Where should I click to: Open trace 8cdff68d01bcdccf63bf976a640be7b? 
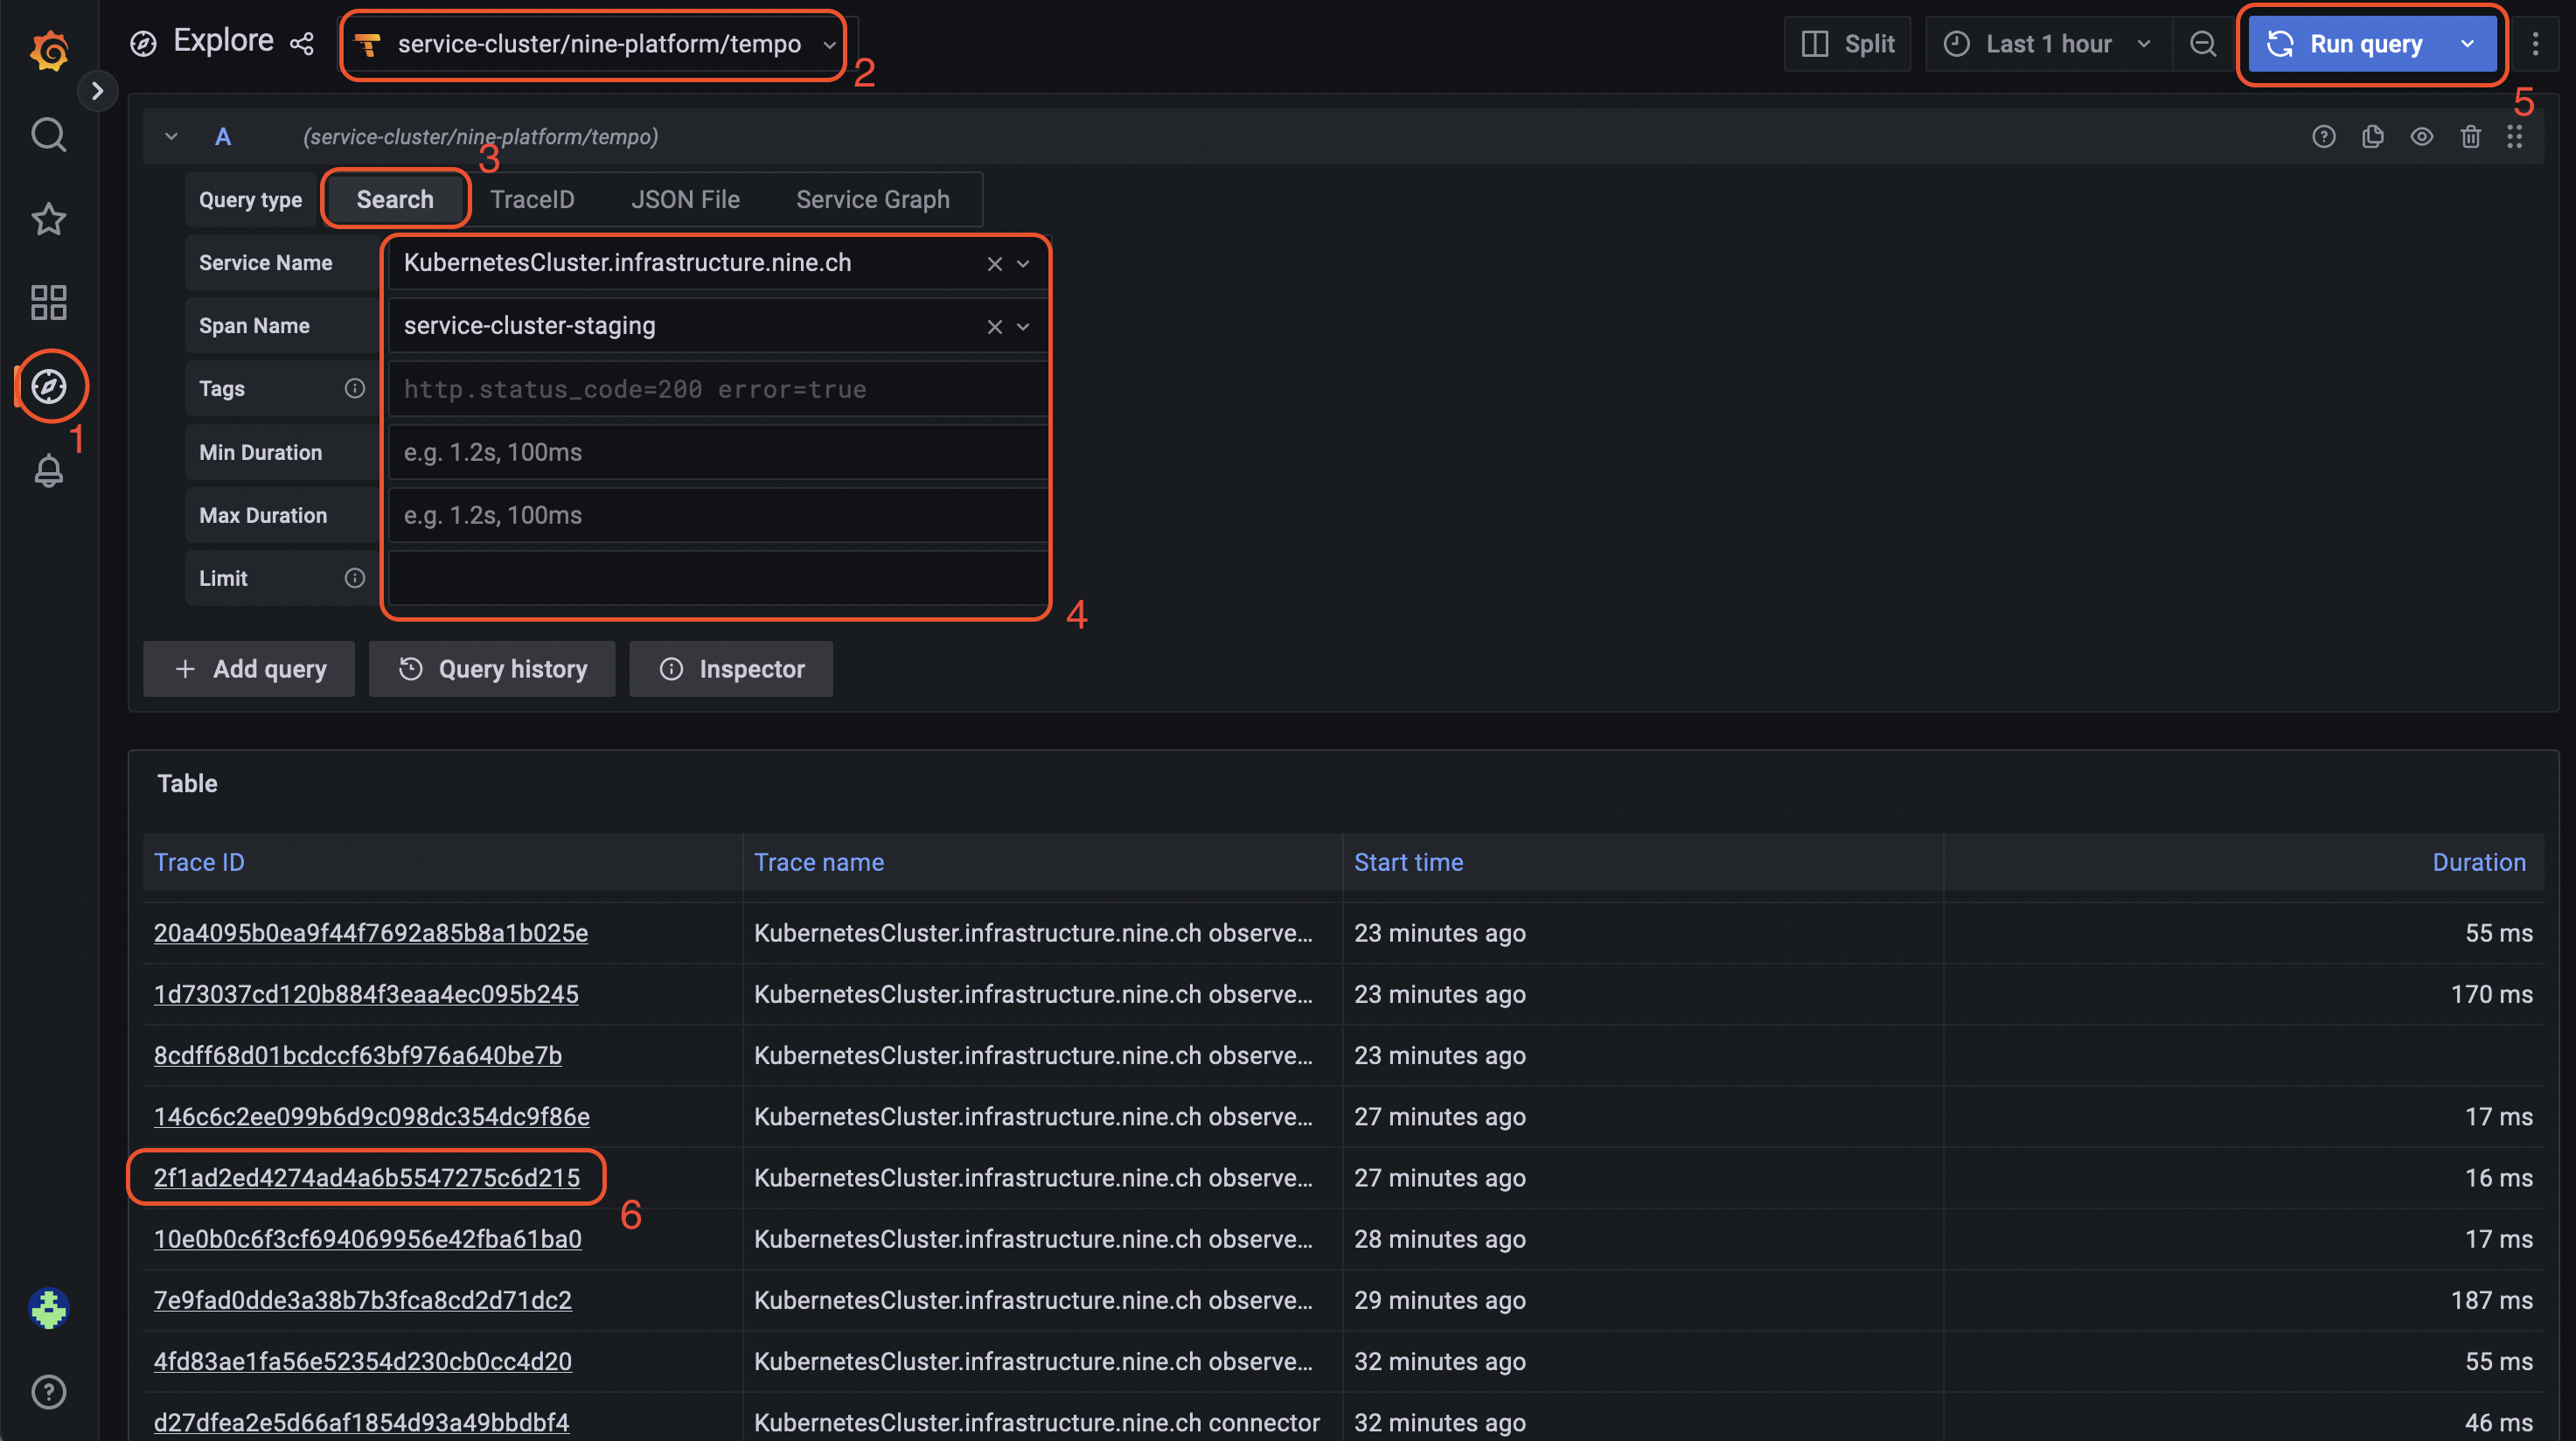[358, 1055]
